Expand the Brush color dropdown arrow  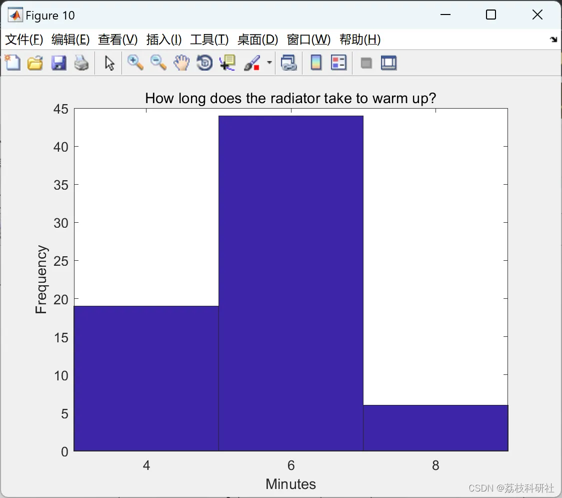tap(269, 63)
